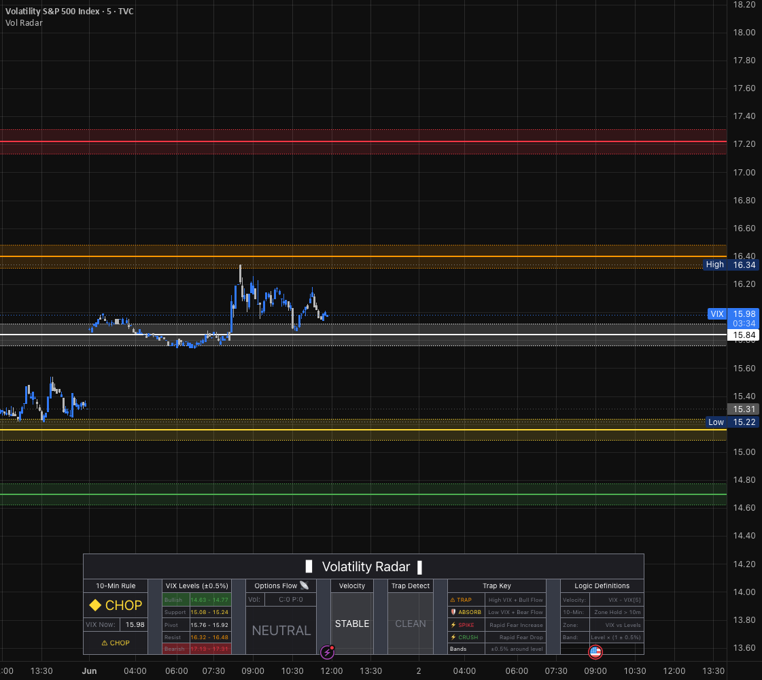Click the lightning icon next to CRUSH
762x680 pixels.
pyautogui.click(x=453, y=636)
